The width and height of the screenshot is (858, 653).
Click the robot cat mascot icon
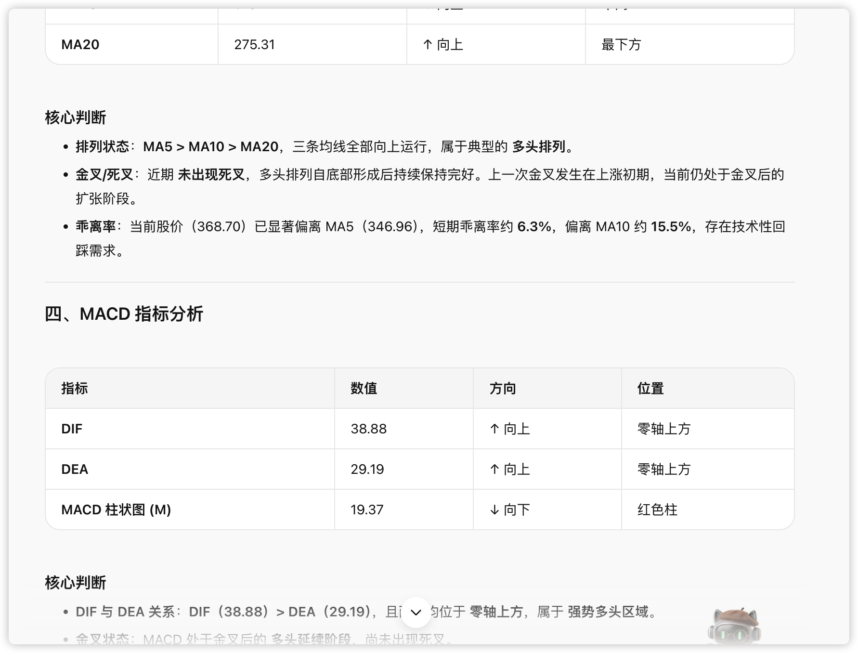(734, 625)
